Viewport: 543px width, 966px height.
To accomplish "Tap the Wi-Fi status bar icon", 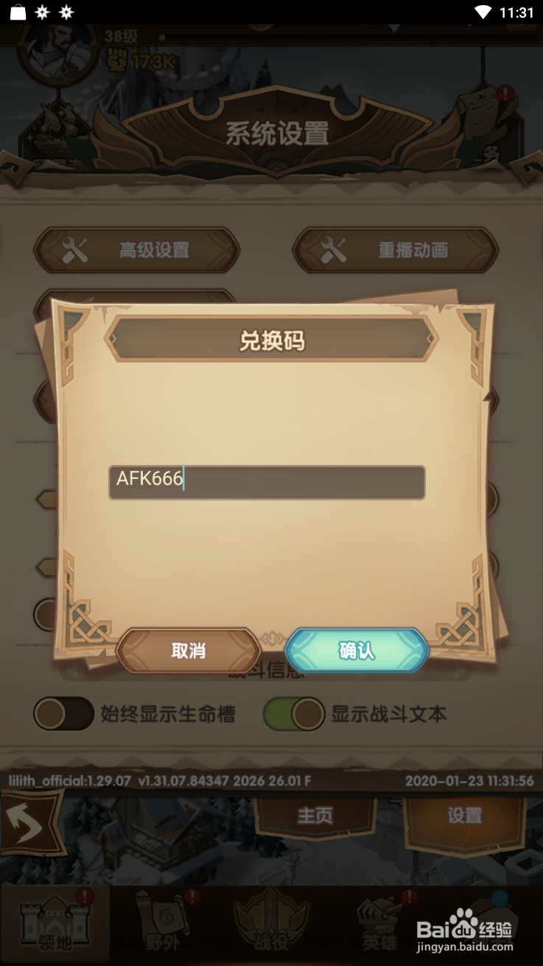I will [x=483, y=13].
